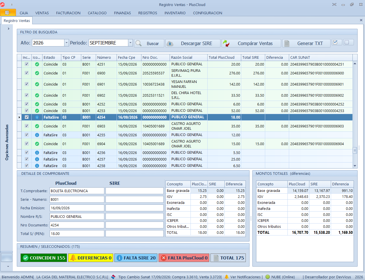
Task: Click the magnifier icon on Buscar
Action: pyautogui.click(x=139, y=43)
